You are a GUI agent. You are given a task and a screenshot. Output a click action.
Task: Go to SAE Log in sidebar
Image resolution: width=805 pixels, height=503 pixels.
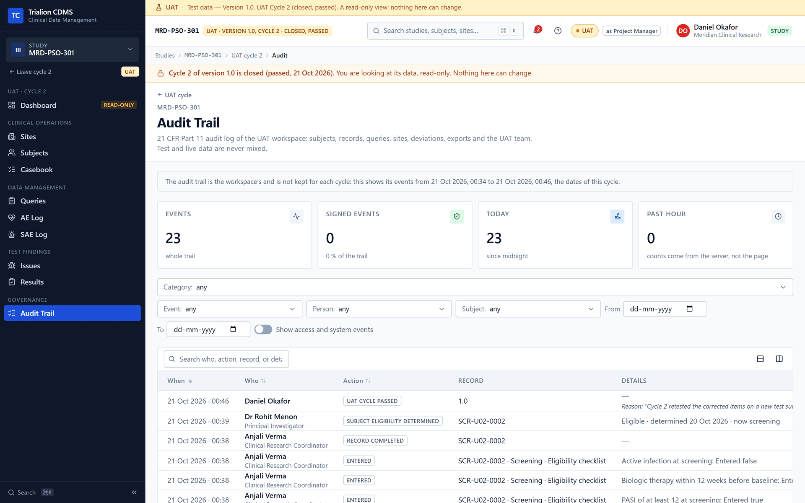34,234
